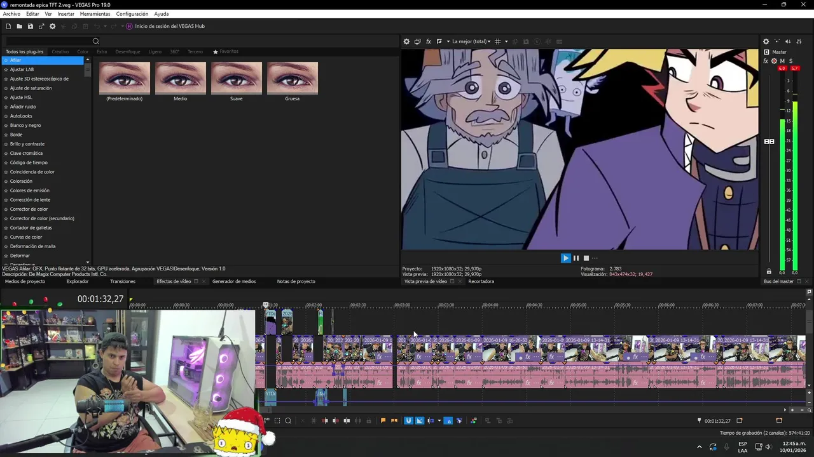Select Clave cromática in the plug-in list
The image size is (814, 457).
[x=26, y=153]
